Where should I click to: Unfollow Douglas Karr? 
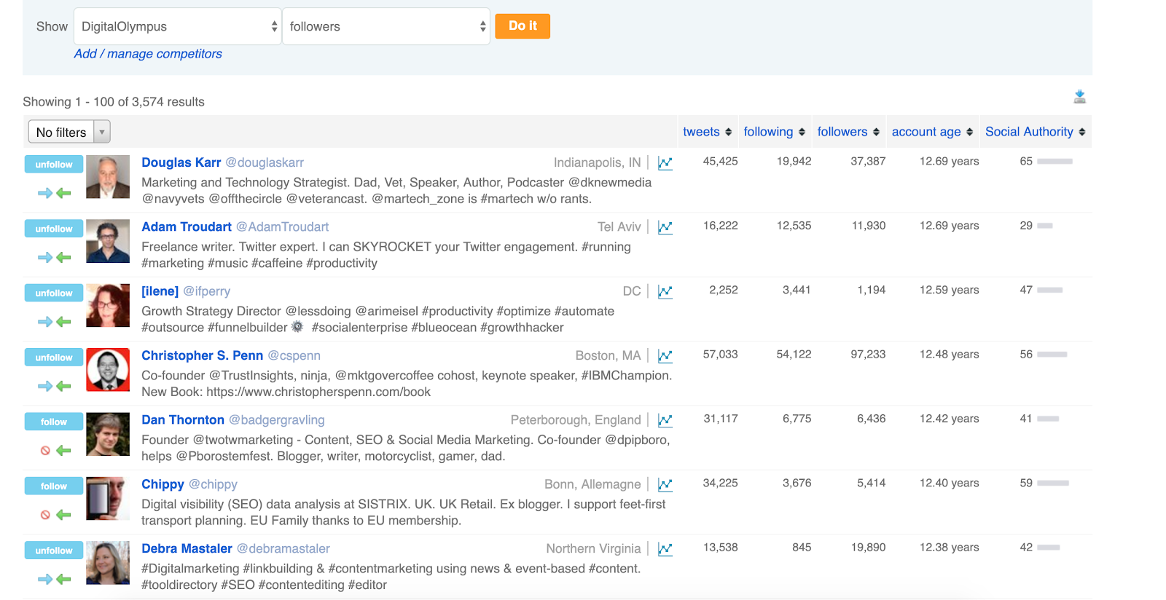(54, 165)
